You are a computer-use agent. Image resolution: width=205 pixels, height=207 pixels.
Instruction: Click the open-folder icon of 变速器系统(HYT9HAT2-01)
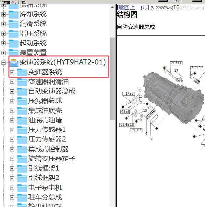14,62
